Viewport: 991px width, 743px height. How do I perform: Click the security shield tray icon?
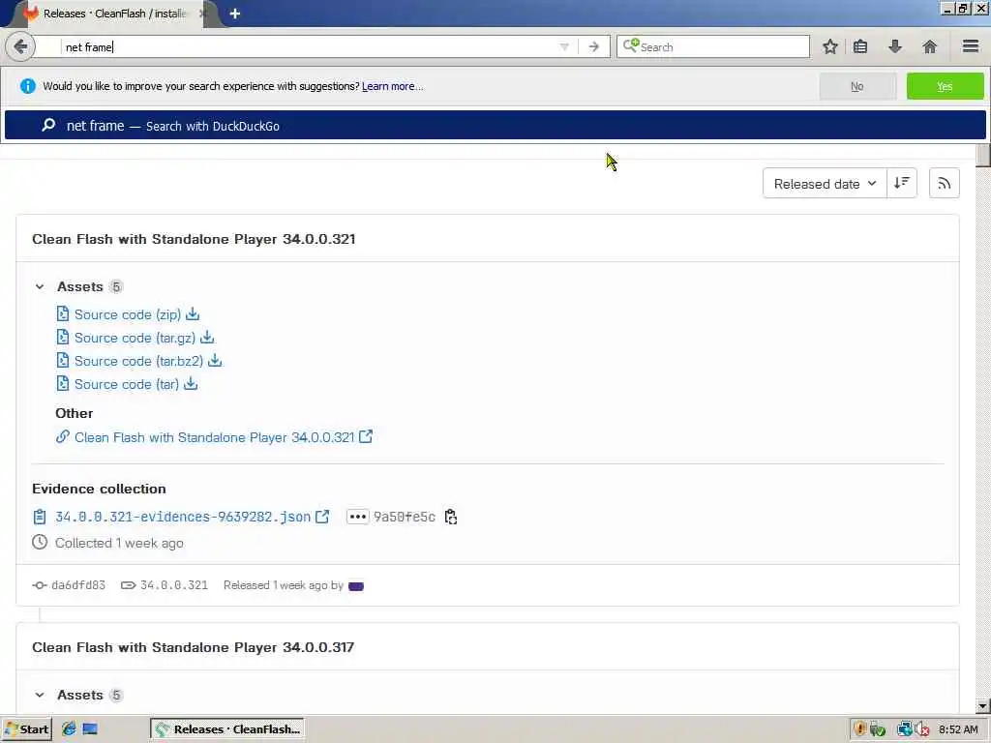[859, 729]
